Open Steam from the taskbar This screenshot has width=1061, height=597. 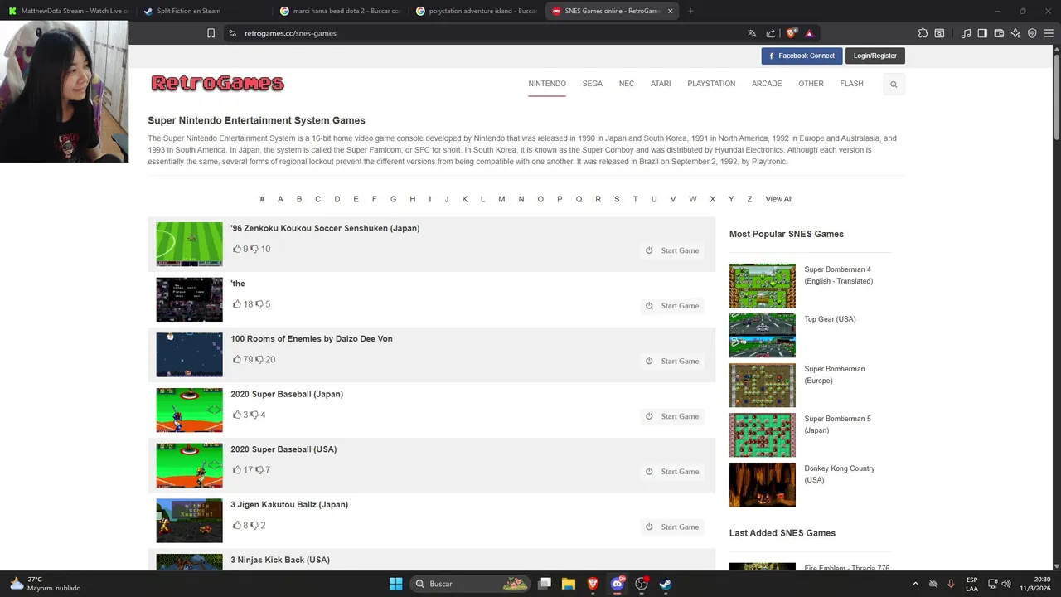[x=665, y=584]
